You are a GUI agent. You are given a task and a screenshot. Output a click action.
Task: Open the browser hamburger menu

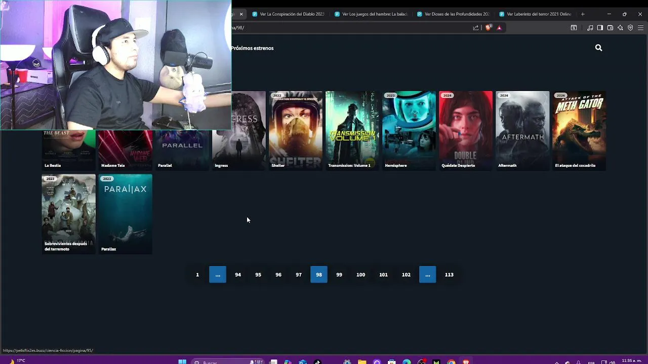click(x=640, y=28)
